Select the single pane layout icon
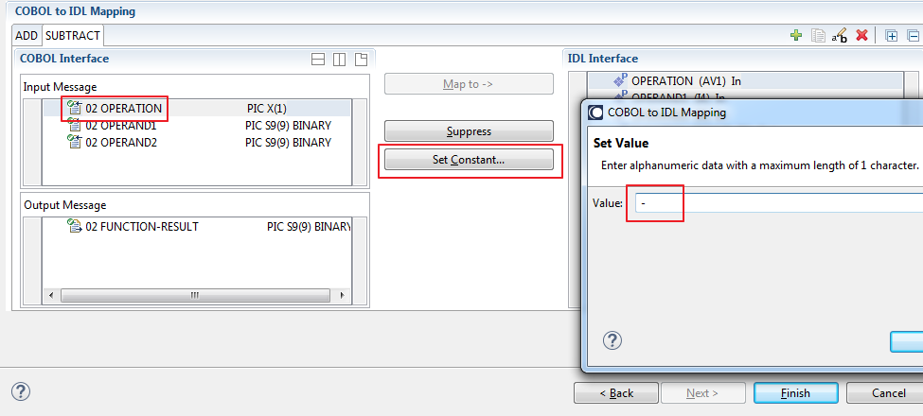923x416 pixels. [x=361, y=60]
